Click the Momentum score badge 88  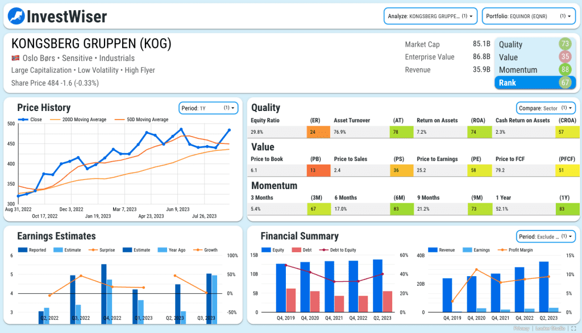565,69
